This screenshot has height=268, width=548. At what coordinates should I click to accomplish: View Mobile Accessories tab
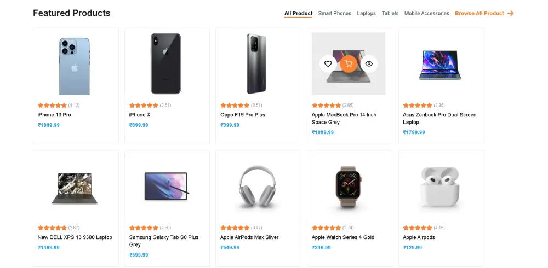tap(426, 13)
